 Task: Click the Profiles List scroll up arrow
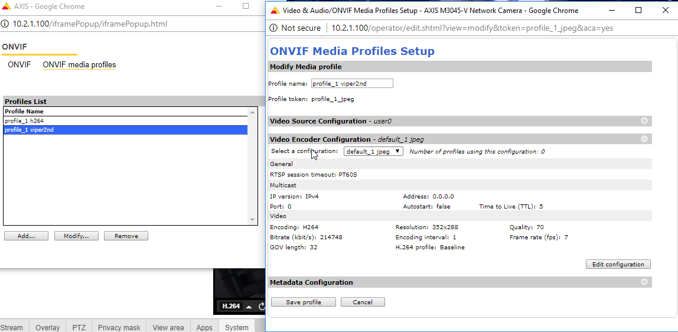(253, 112)
